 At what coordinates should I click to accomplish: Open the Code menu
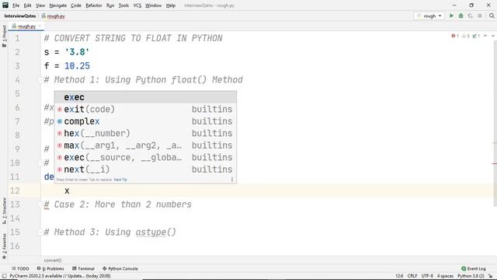(76, 5)
